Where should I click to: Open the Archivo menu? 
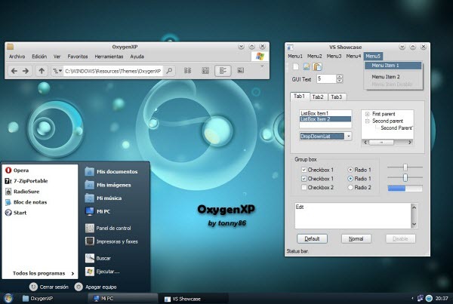(x=17, y=57)
